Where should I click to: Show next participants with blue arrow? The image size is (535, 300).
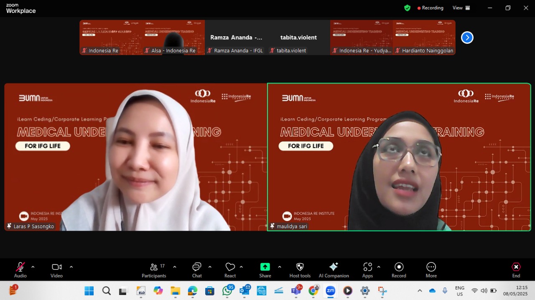tap(467, 38)
